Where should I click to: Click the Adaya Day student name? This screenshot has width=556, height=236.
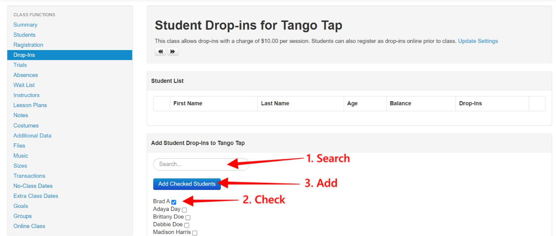[x=167, y=209]
